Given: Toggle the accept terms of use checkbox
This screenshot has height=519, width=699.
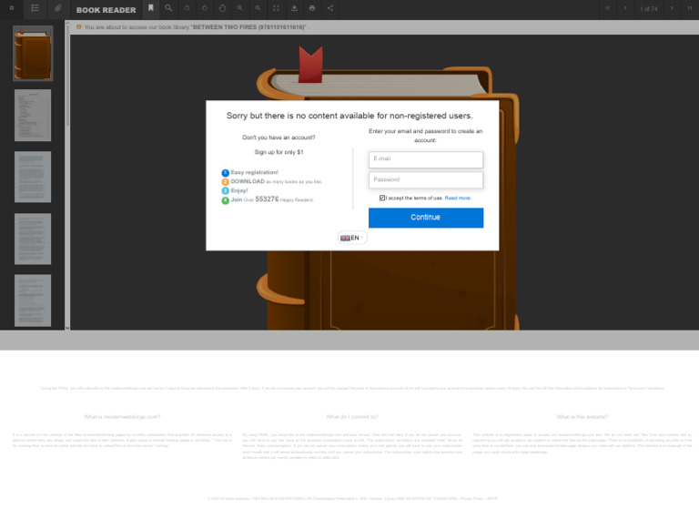Looking at the screenshot, I should 382,198.
